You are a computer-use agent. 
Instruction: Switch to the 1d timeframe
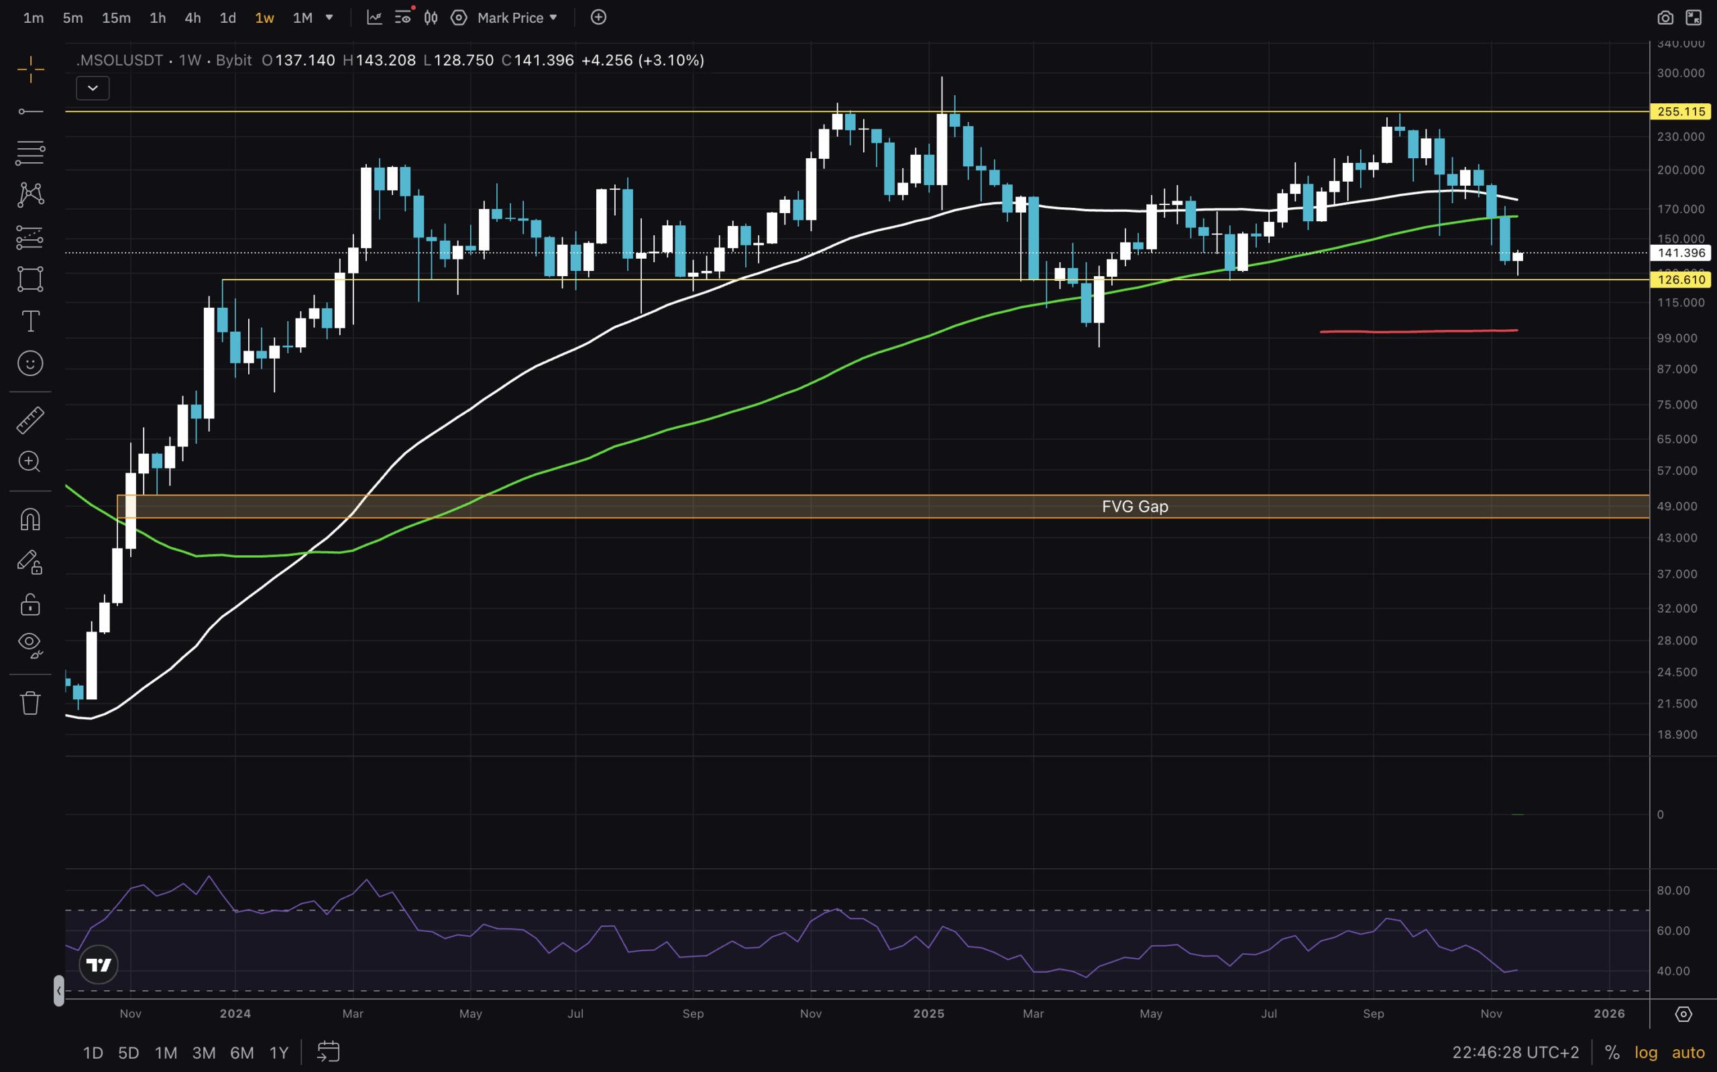click(227, 17)
